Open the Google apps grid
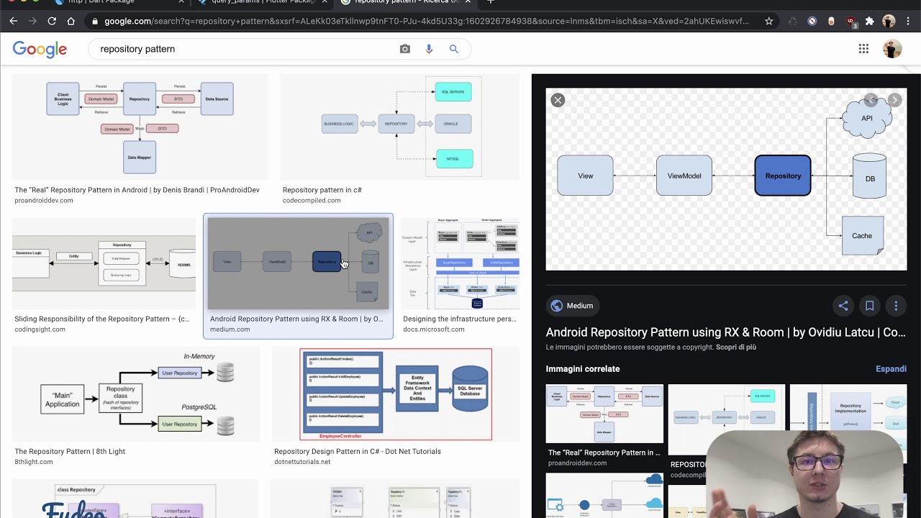Screen dimensions: 921x518 point(863,49)
